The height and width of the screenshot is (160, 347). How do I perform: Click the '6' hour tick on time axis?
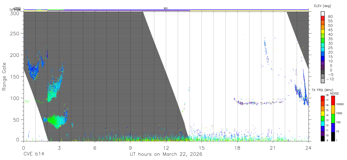[95, 148]
